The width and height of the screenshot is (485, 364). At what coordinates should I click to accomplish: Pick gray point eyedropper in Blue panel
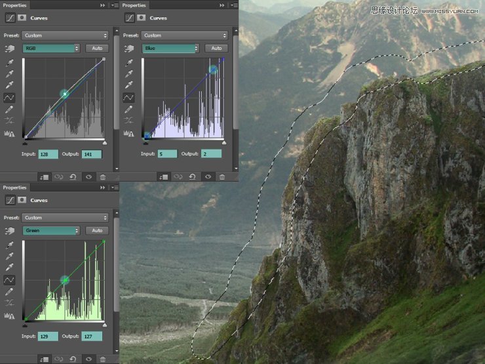coord(129,73)
